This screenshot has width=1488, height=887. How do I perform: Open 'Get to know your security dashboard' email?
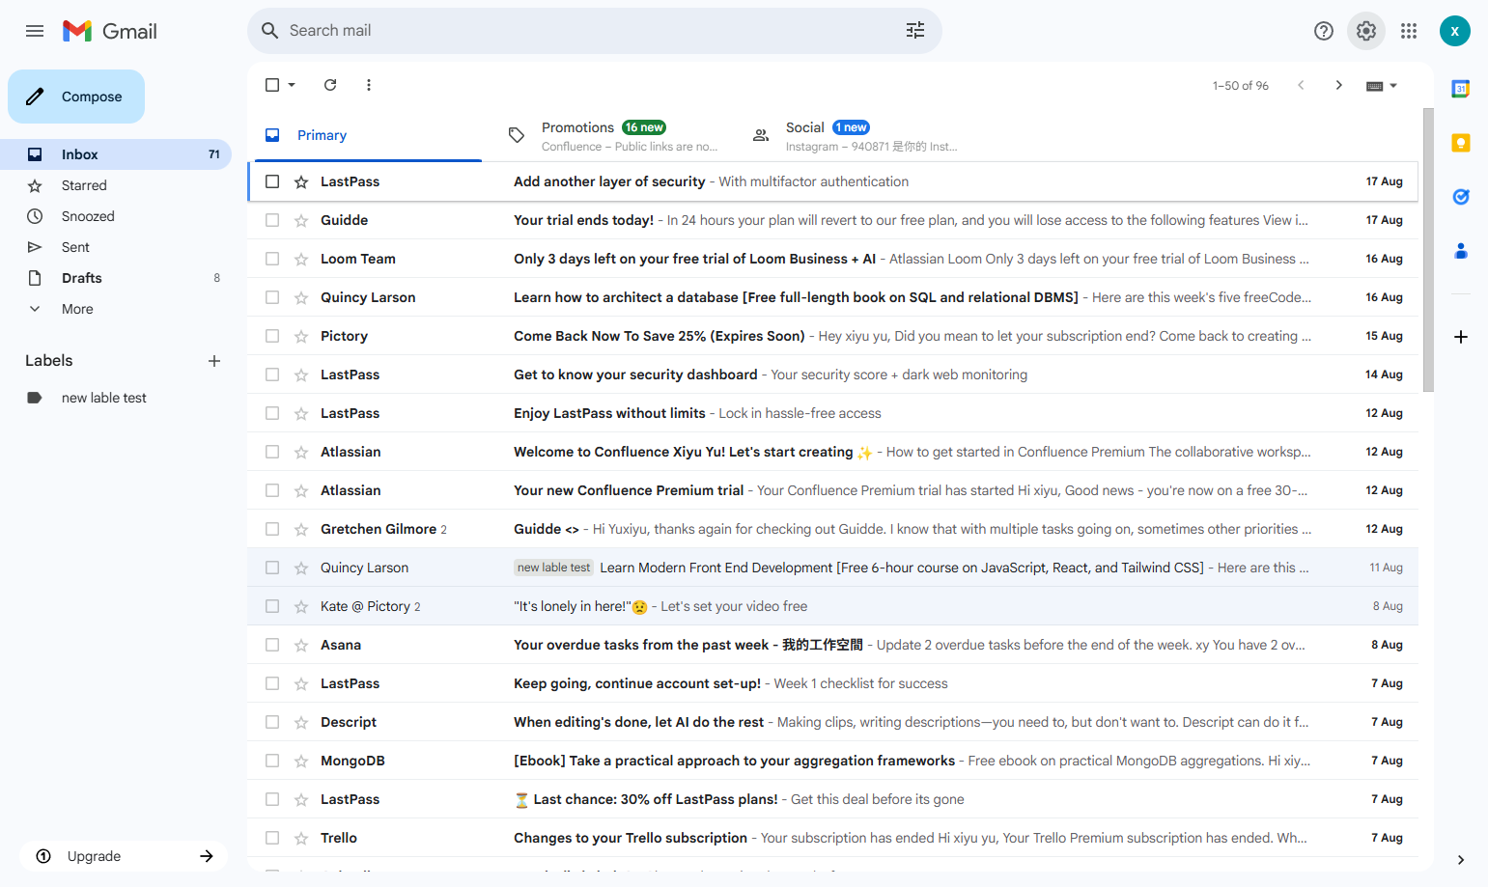(832, 374)
